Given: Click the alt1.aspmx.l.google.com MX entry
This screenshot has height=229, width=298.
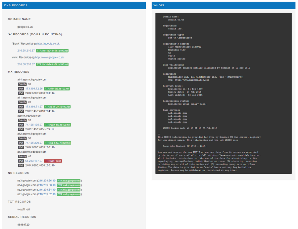Looking at the screenshot, I should 32,97.
